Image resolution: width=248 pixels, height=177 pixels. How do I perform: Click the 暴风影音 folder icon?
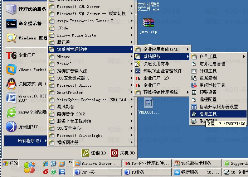(52, 107)
